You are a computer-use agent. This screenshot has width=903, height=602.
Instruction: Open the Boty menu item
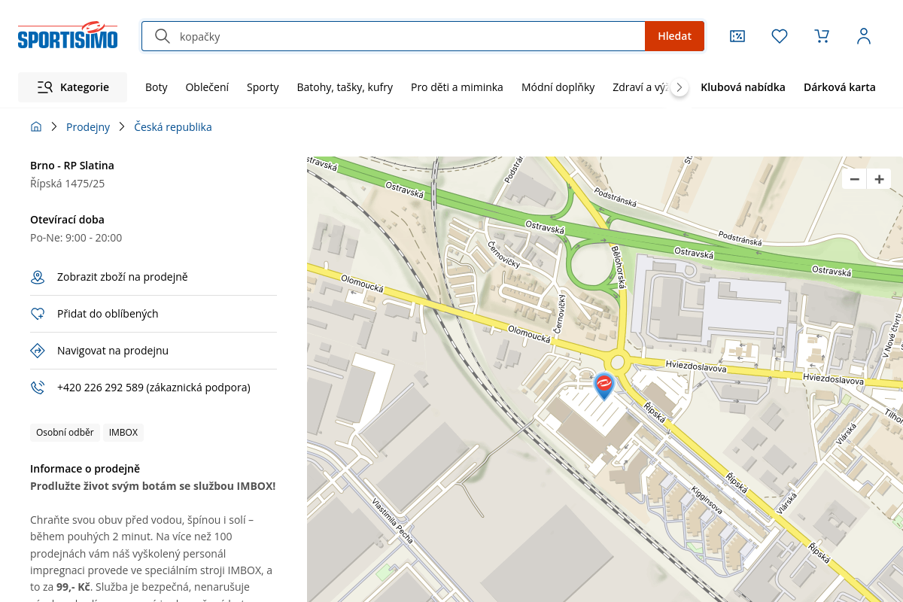click(x=157, y=87)
